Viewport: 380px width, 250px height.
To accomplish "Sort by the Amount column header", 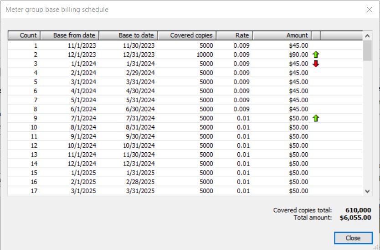I will coord(282,35).
